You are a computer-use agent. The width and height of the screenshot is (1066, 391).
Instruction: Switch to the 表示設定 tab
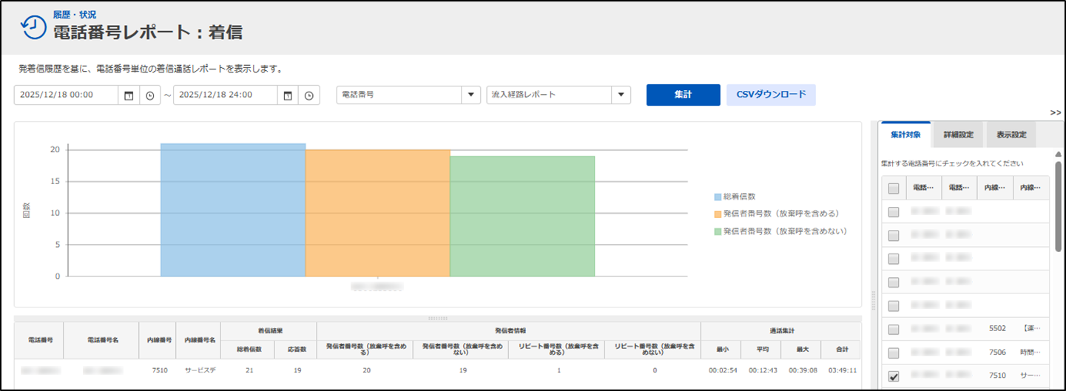tap(1011, 135)
